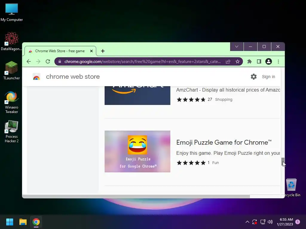The image size is (306, 229).
Task: Select the Winaero Tweaker desktop shortcut
Action: (12, 102)
